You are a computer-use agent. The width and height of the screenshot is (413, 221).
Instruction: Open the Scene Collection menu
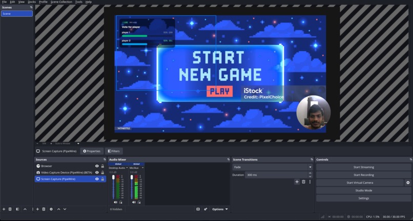(x=61, y=2)
